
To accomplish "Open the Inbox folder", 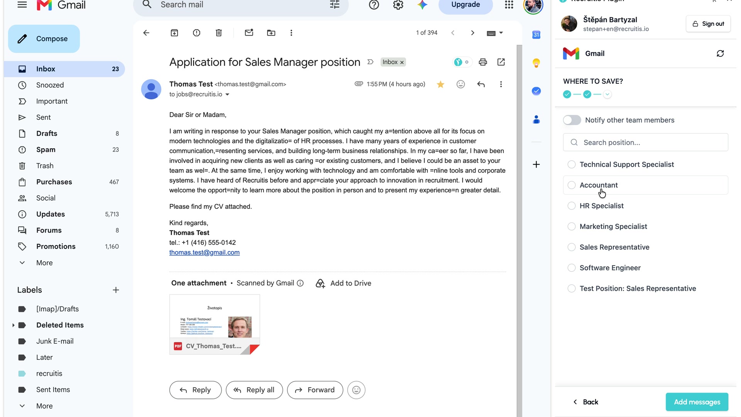I will point(64,69).
